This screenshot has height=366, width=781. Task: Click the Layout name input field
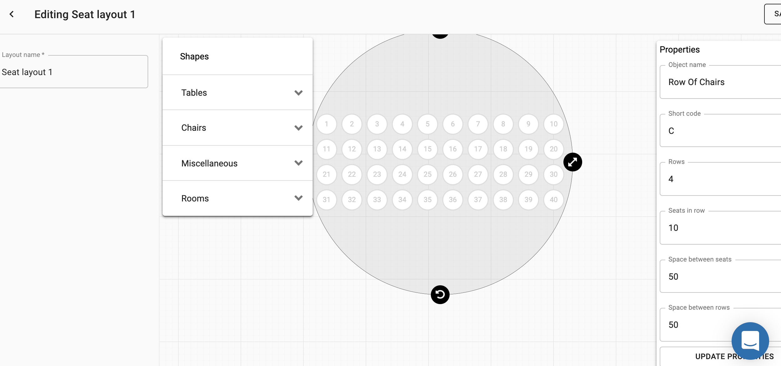[x=73, y=72]
